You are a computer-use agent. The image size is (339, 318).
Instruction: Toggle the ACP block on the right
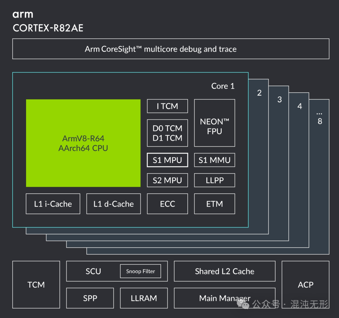305,285
